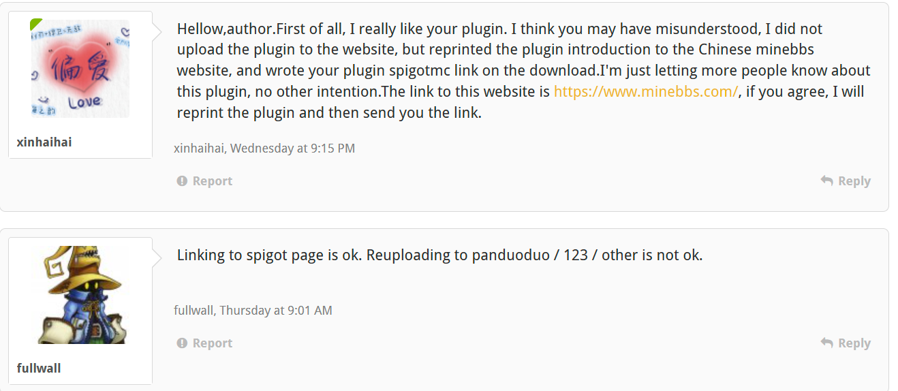Open fullwall's black mage avatar image
Image resolution: width=898 pixels, height=391 pixels.
[80, 294]
